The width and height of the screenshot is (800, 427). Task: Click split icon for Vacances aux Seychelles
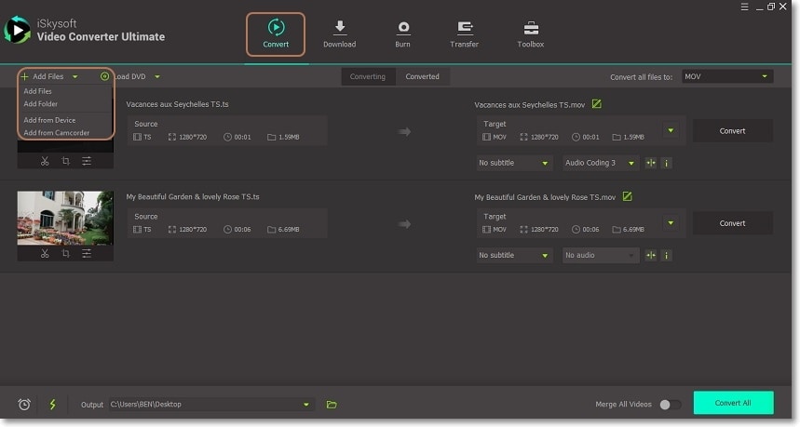(650, 163)
